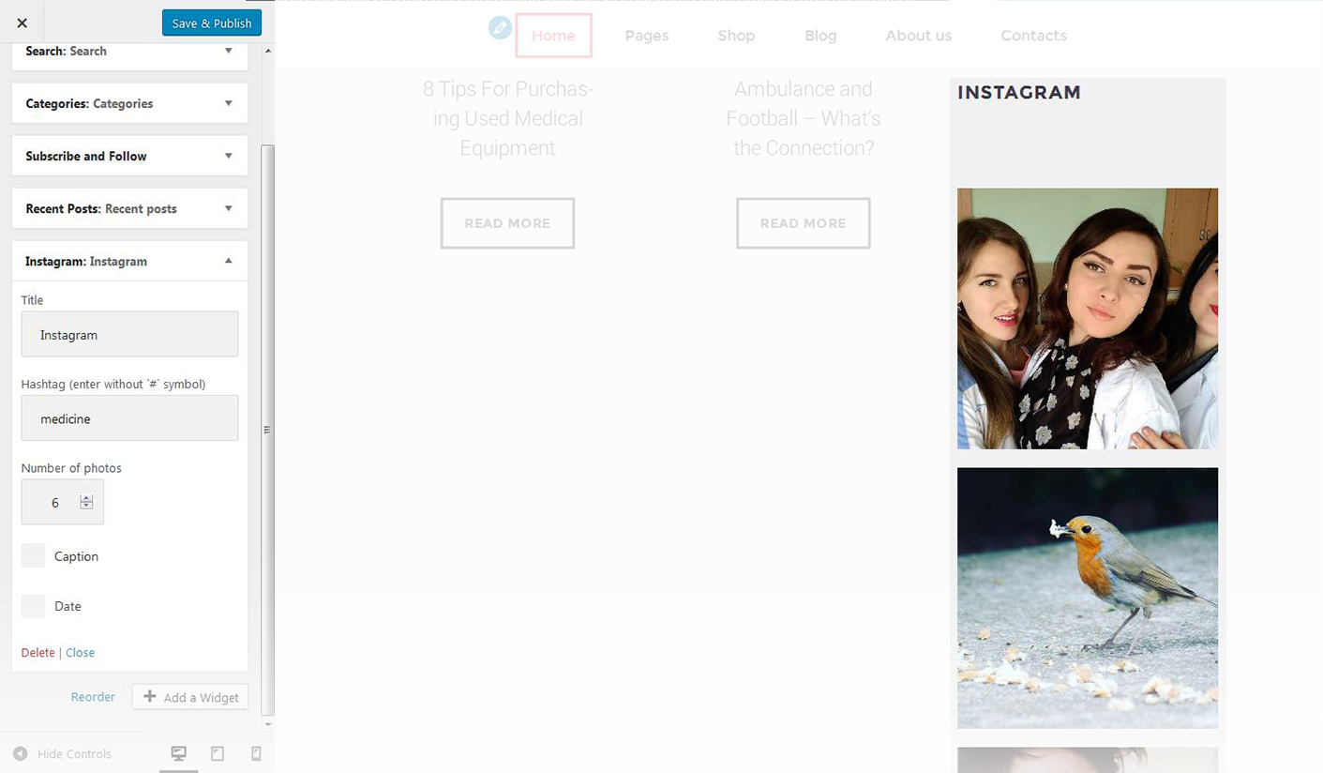The image size is (1323, 773).
Task: Enable the Caption checkbox
Action: (x=34, y=555)
